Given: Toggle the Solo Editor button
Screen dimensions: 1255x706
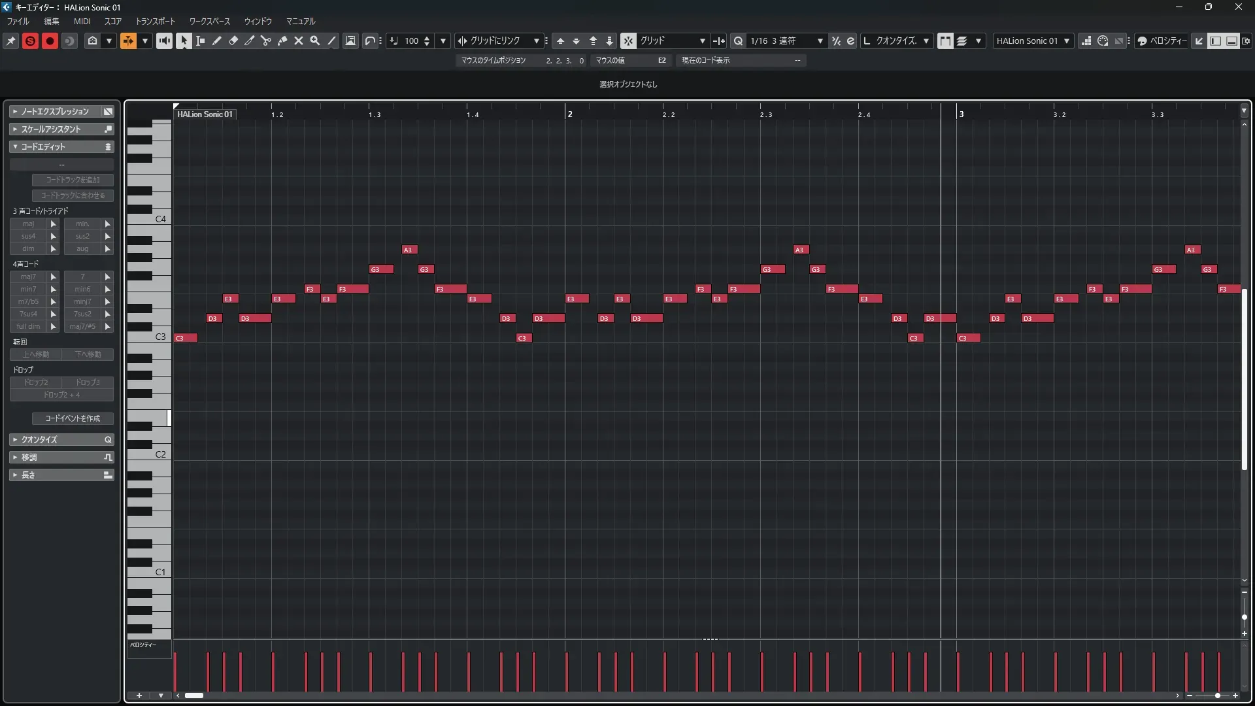Looking at the screenshot, I should 30,41.
